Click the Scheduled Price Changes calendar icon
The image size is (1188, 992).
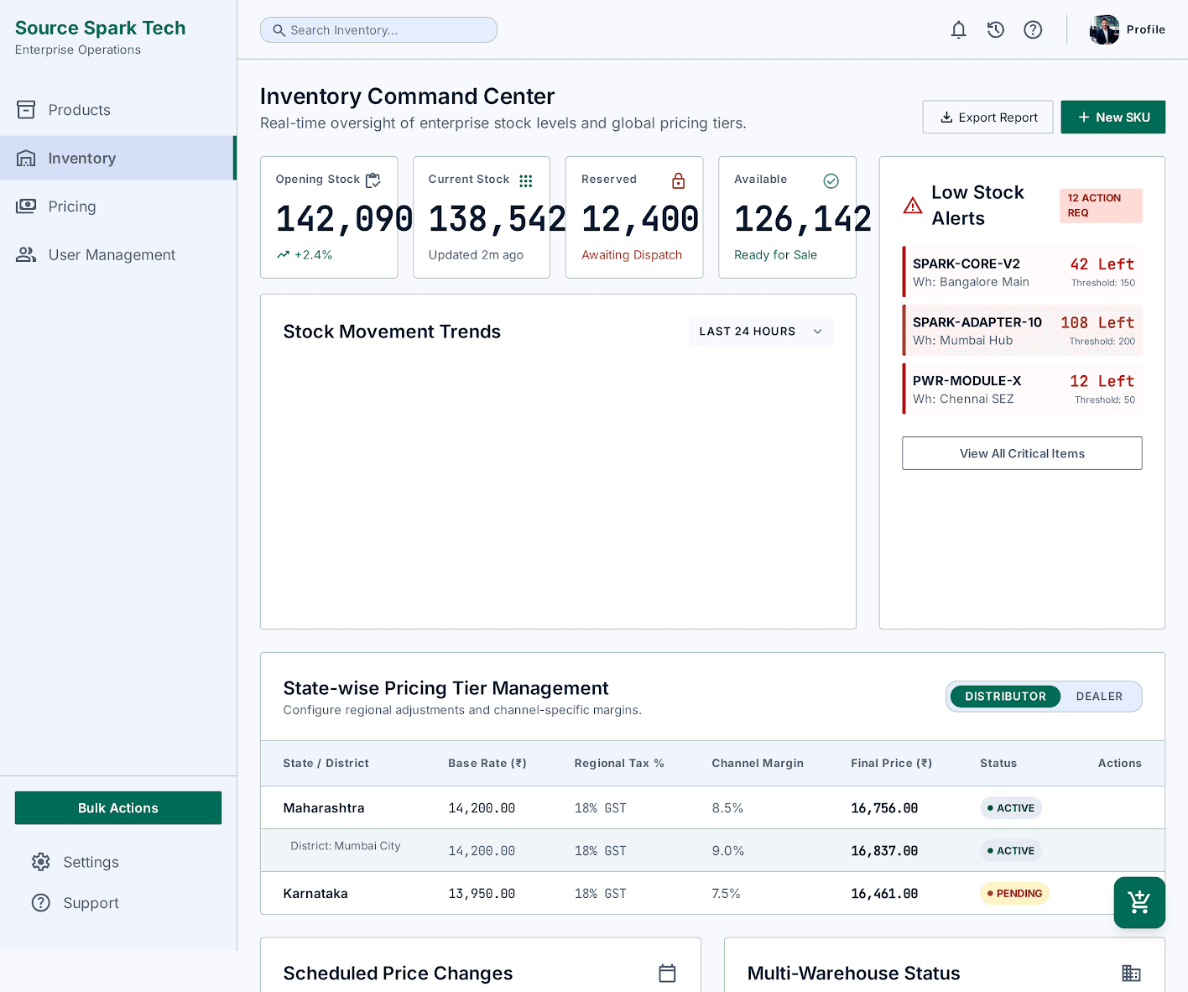pyautogui.click(x=667, y=973)
